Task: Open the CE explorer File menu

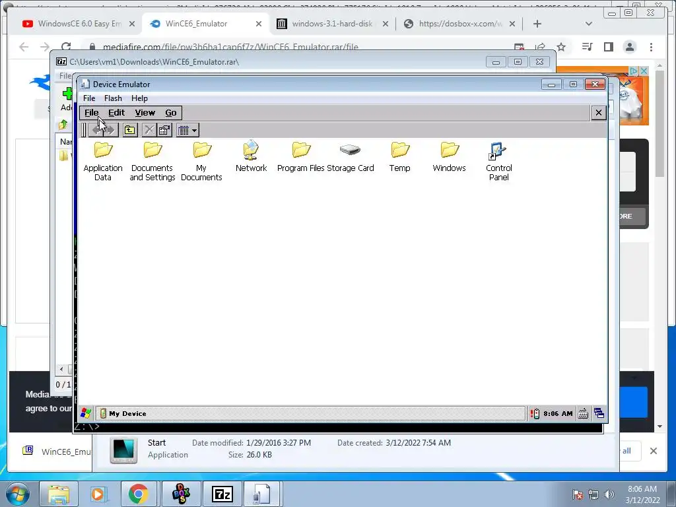Action: pyautogui.click(x=91, y=113)
